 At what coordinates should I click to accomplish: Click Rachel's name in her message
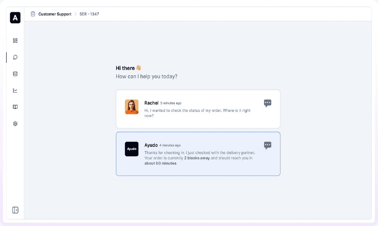[151, 103]
